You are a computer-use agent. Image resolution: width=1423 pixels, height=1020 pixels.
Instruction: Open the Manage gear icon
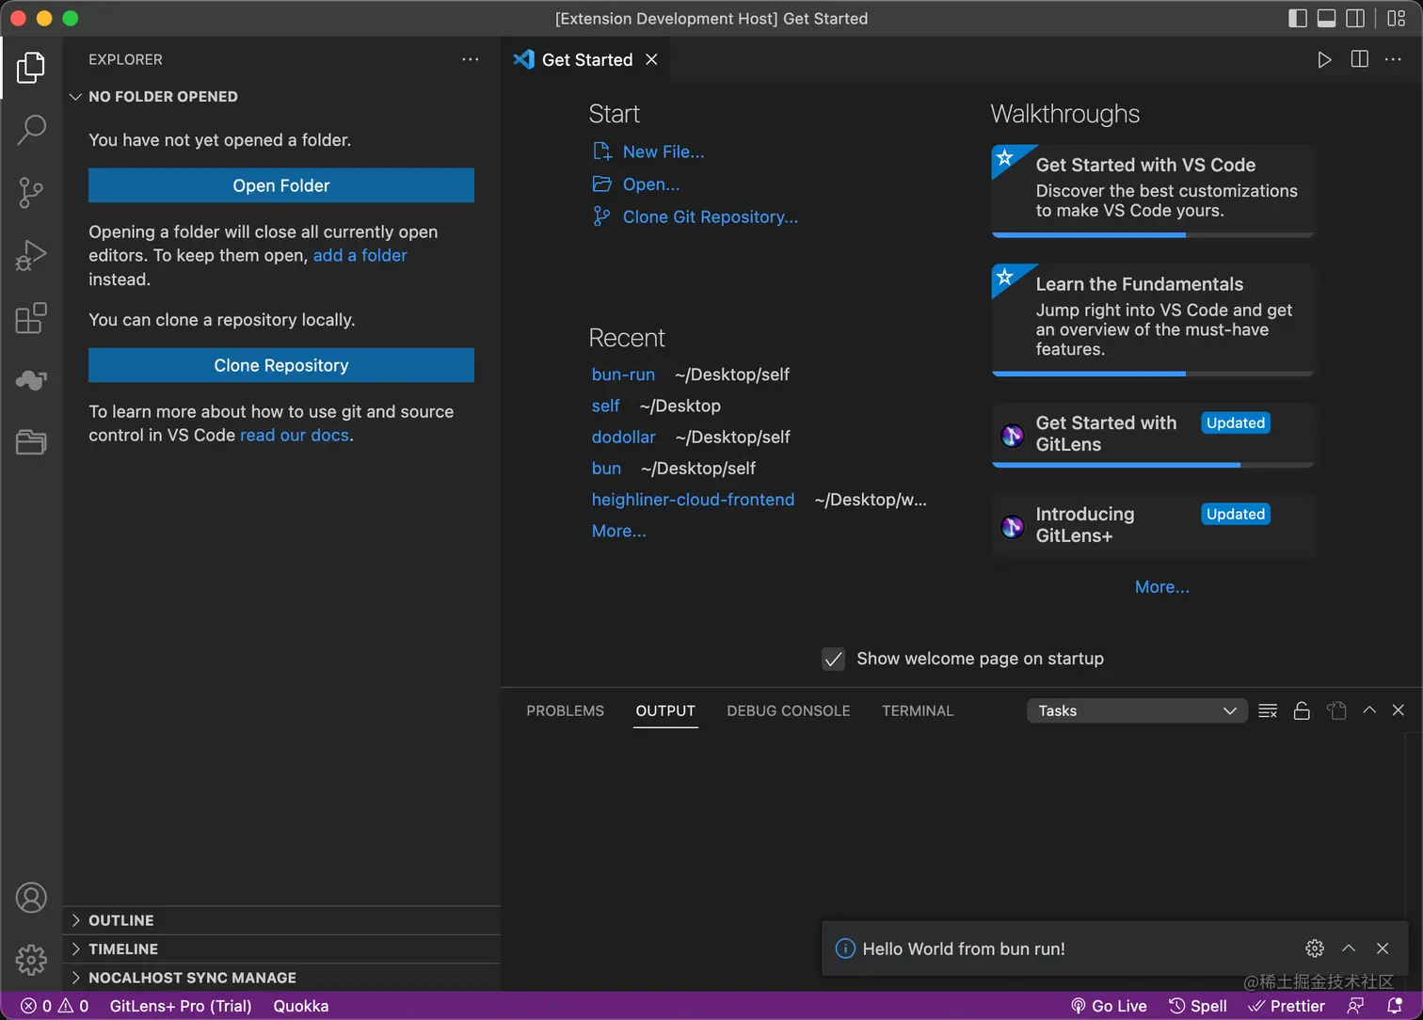(x=31, y=960)
